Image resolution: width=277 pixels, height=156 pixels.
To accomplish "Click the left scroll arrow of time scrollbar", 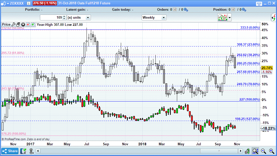I will point(38,151).
